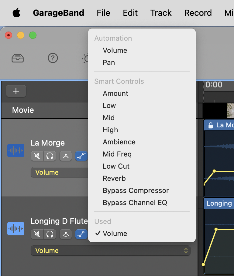Select Reverb smart control parameter

pos(142,178)
